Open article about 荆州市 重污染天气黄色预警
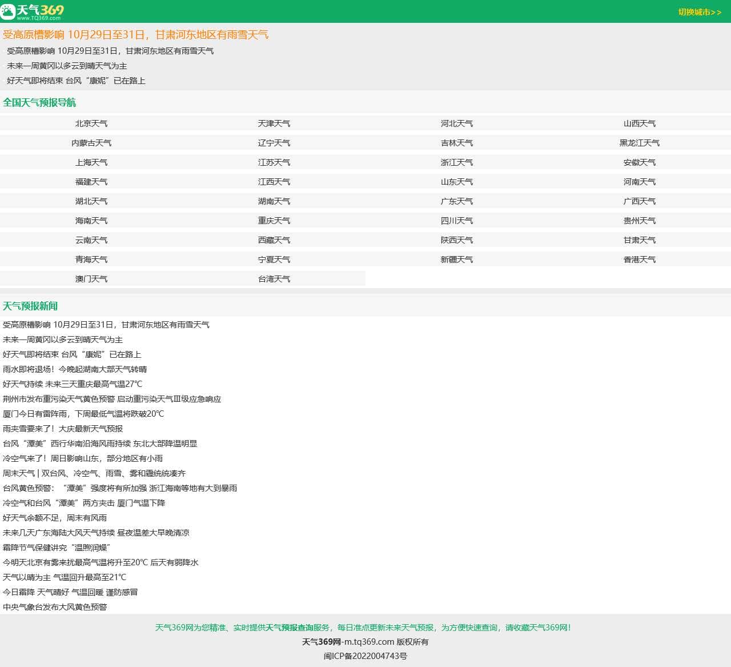Viewport: 731px width, 667px height. [x=112, y=399]
